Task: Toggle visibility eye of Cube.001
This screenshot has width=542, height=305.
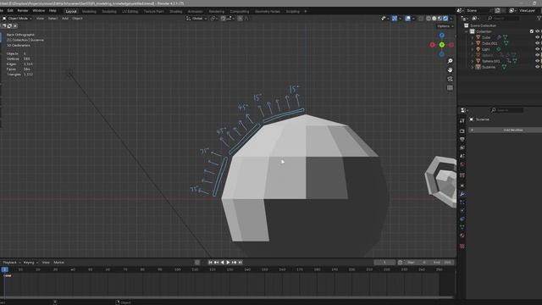Action: point(537,43)
